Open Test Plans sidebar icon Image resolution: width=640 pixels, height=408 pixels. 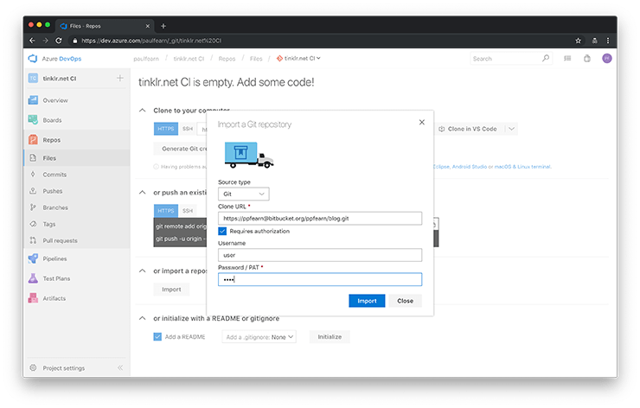pos(33,278)
